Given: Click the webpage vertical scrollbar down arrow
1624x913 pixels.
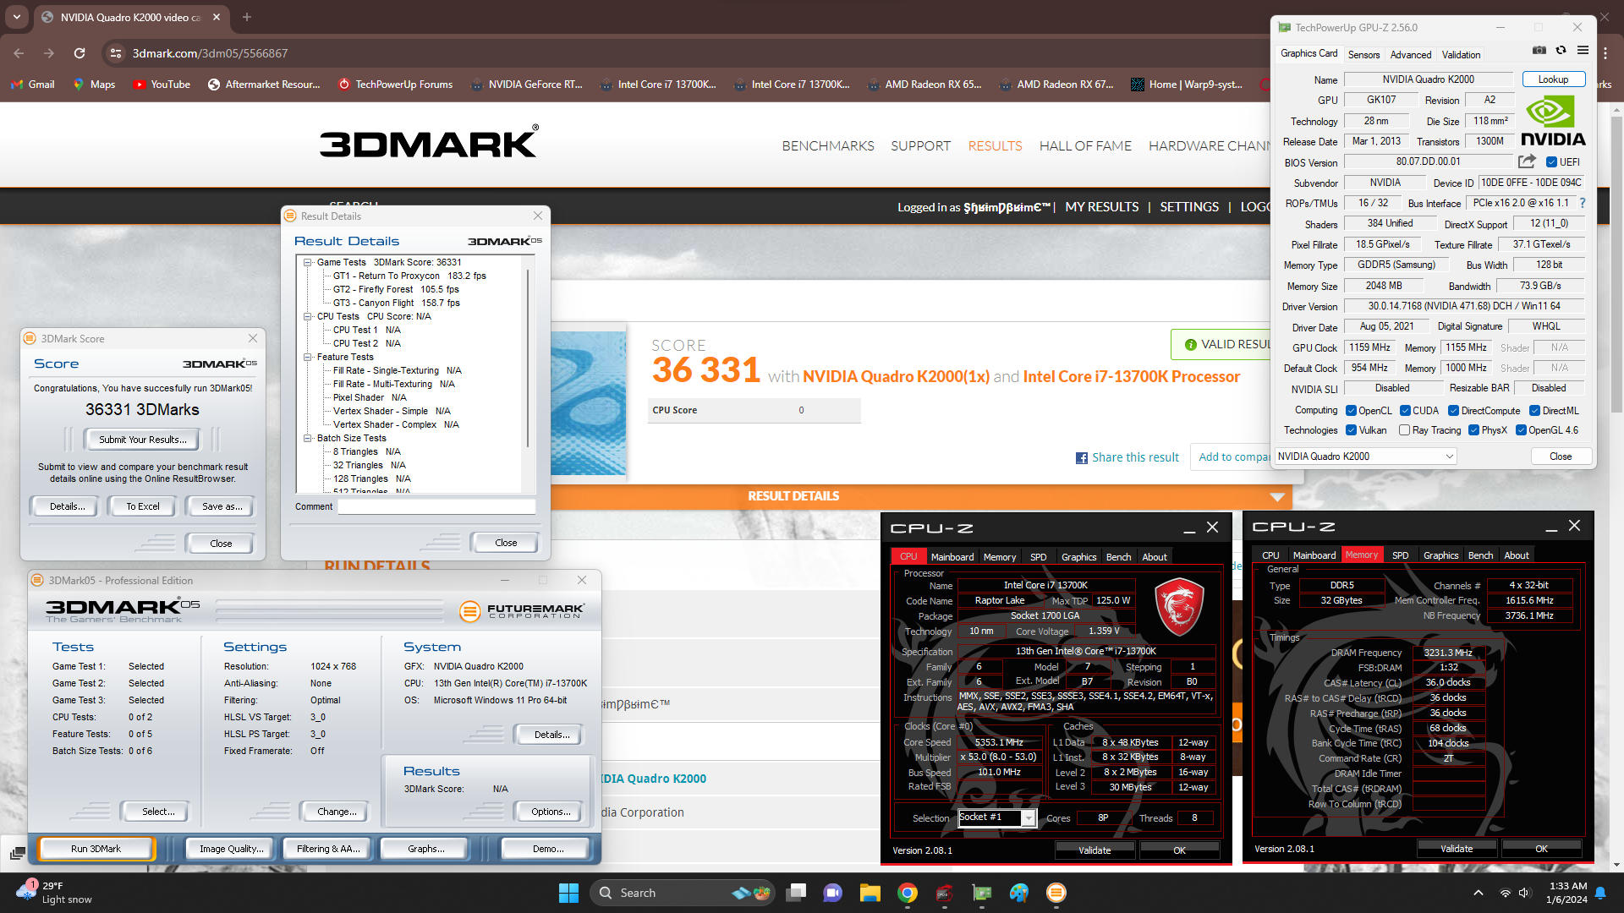Looking at the screenshot, I should (x=1616, y=865).
